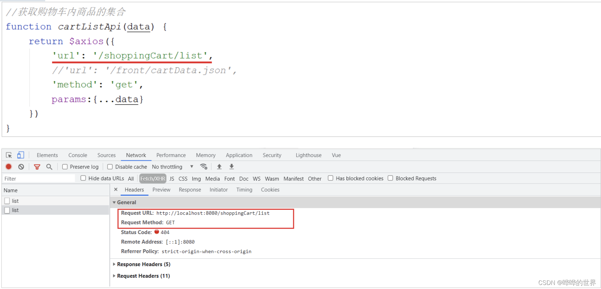Filter requests by WS
601x289 pixels.
click(x=257, y=179)
